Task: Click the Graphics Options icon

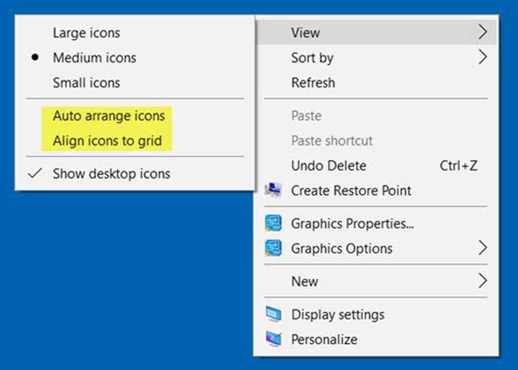Action: pos(273,249)
